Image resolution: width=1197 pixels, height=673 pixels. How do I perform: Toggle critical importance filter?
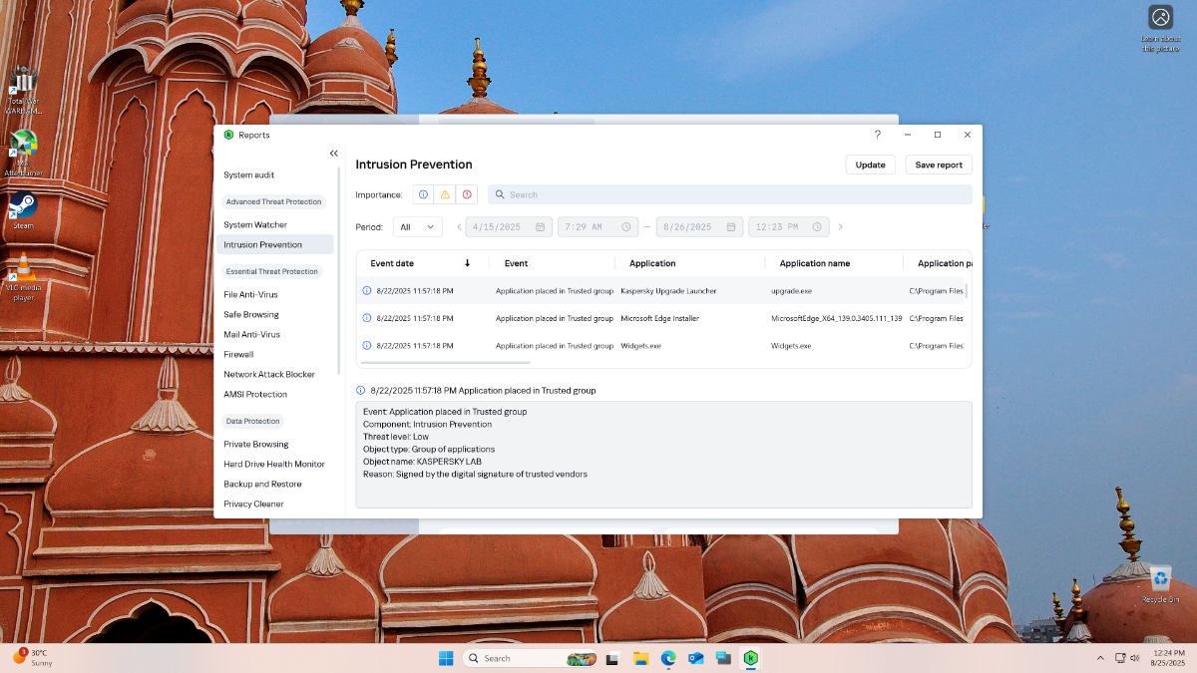click(x=467, y=194)
